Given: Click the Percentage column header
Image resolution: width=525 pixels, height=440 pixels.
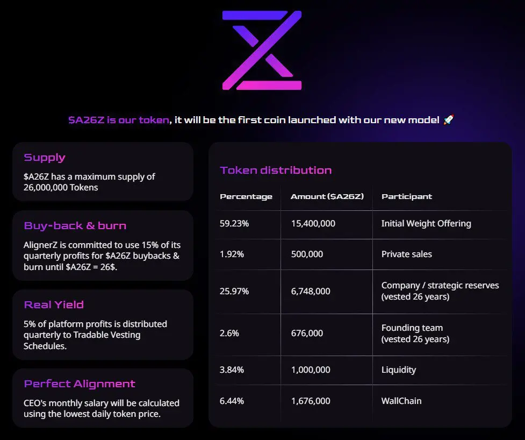Looking at the screenshot, I should click(x=246, y=196).
